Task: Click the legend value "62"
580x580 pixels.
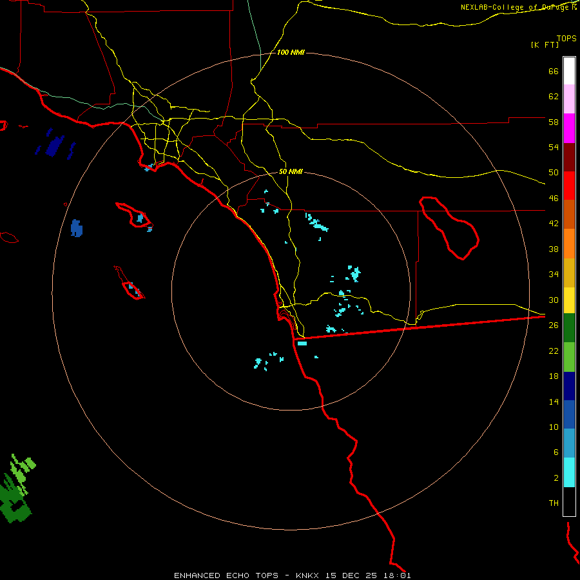Action: (x=554, y=97)
